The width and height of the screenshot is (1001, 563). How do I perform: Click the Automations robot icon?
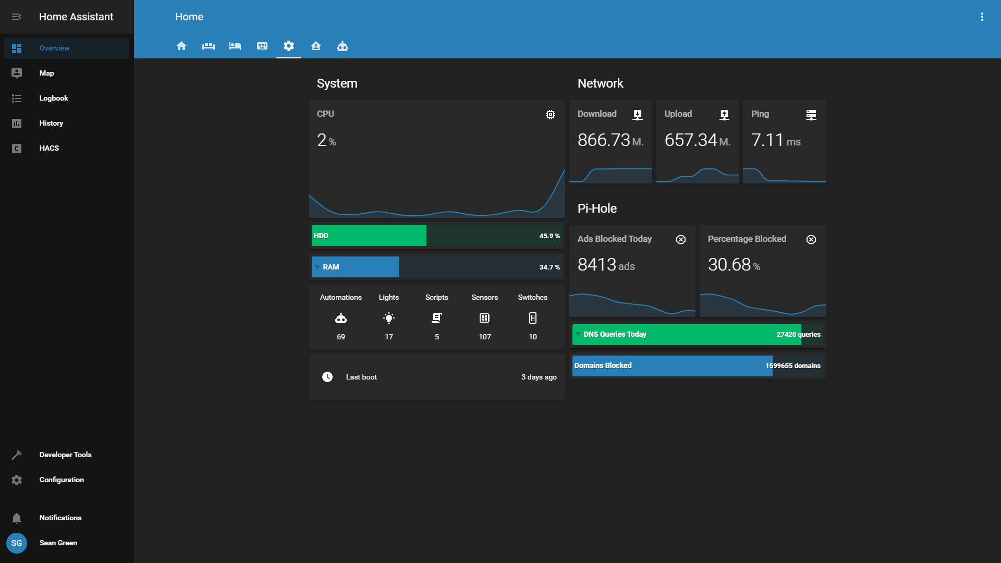(x=341, y=318)
